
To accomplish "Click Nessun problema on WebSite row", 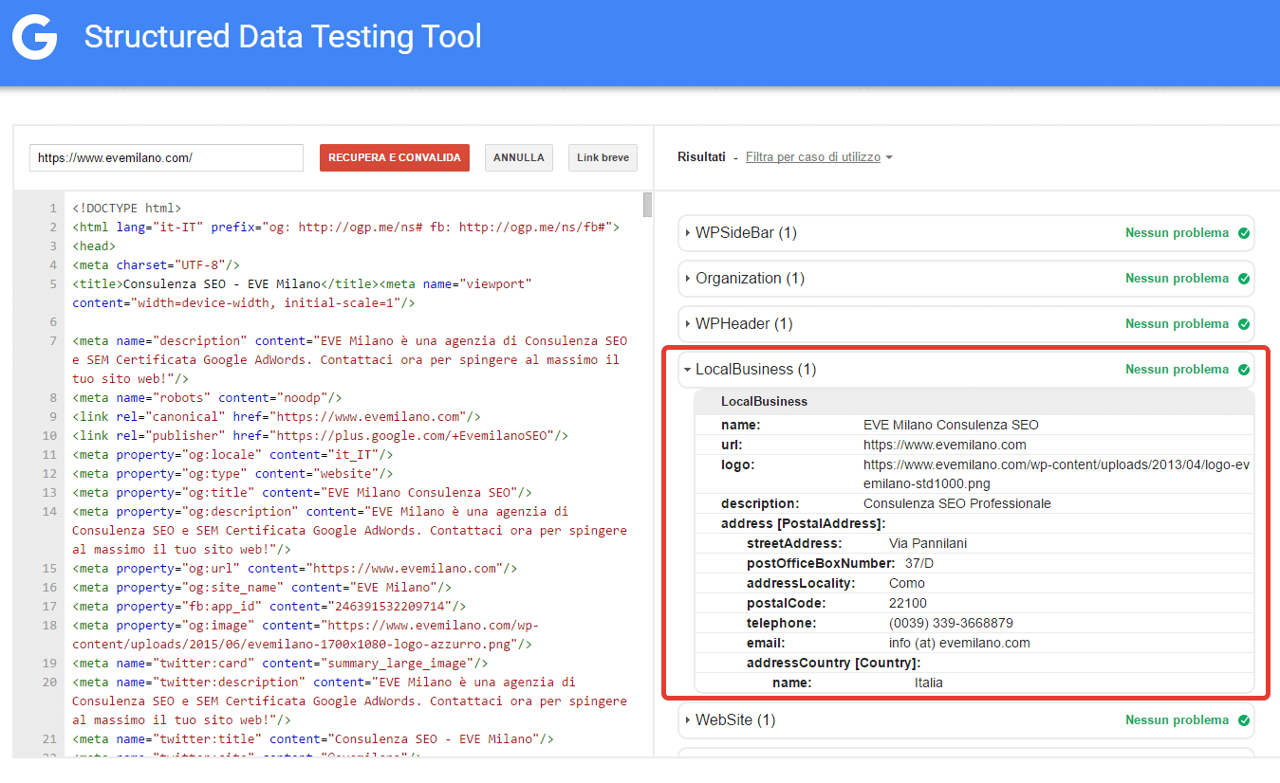I will click(x=1177, y=720).
